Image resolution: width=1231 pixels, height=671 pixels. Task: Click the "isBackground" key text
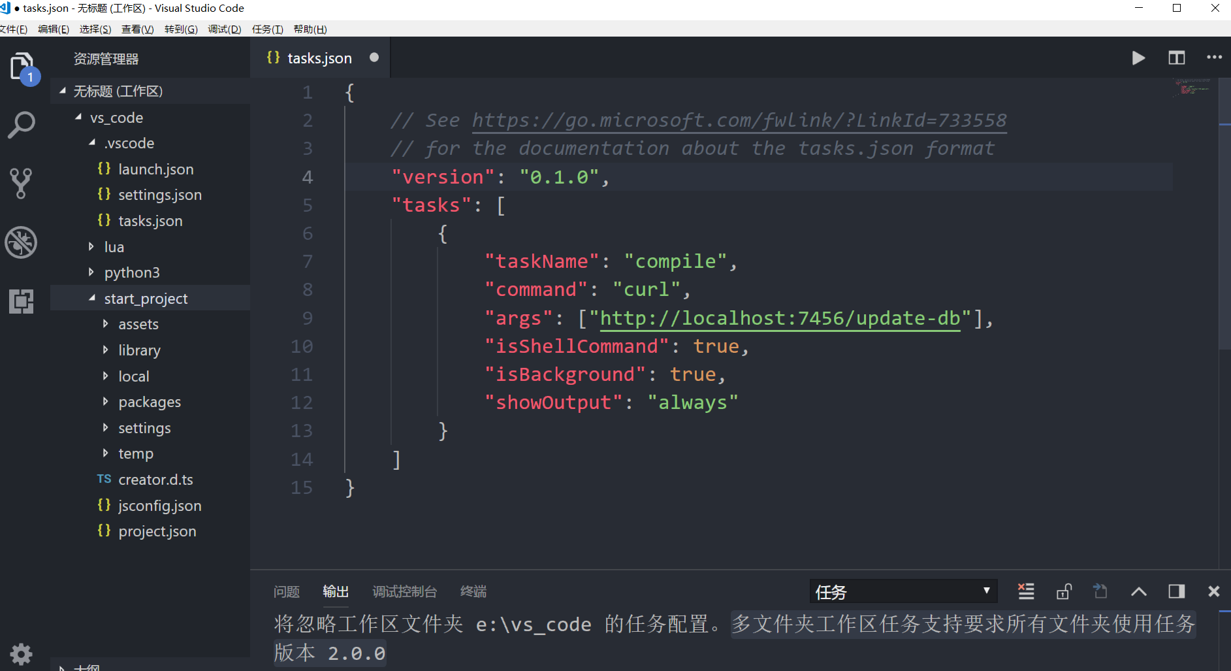point(565,374)
